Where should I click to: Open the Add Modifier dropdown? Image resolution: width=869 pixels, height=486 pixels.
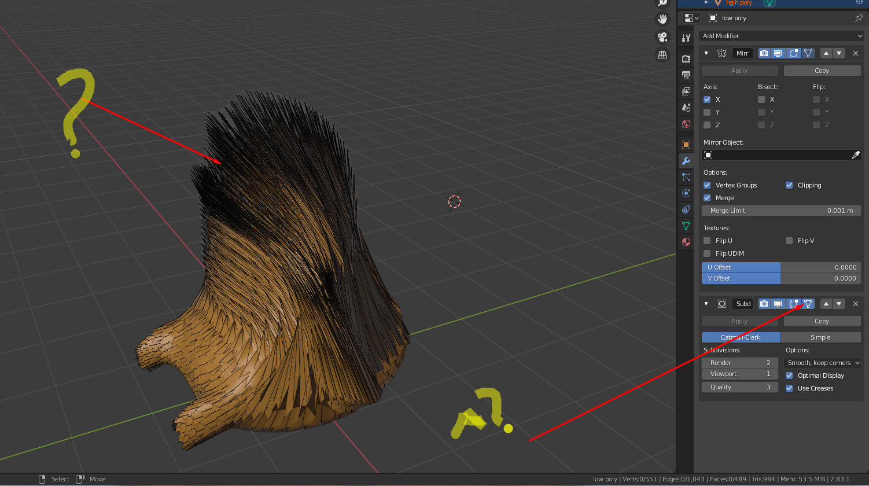781,36
